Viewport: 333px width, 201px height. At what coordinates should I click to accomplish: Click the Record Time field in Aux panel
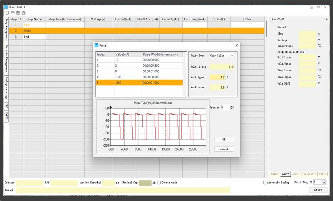tap(308, 34)
